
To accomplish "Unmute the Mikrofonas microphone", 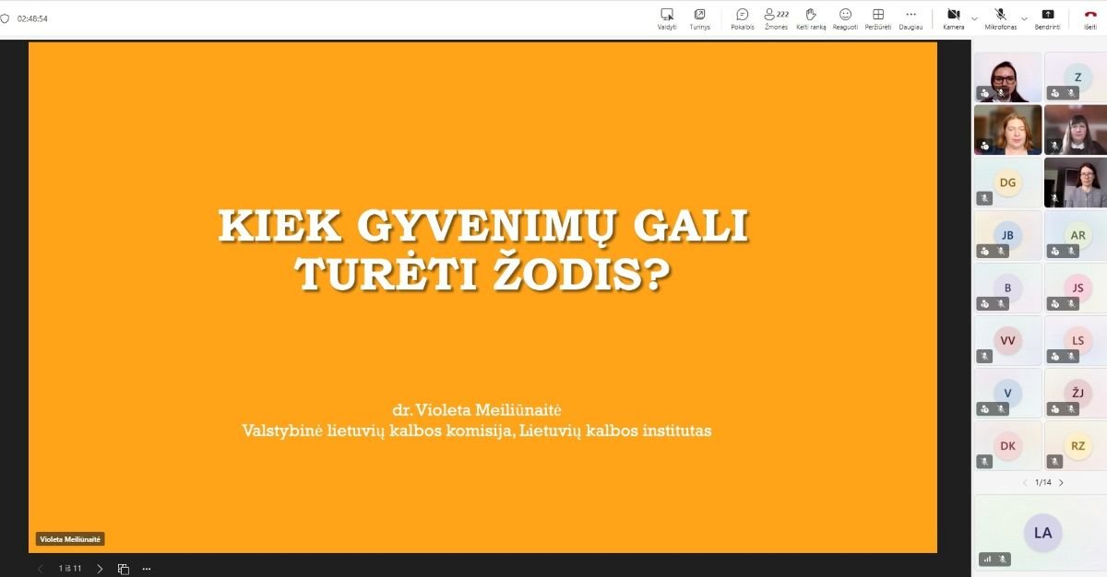I will 1000,18.
